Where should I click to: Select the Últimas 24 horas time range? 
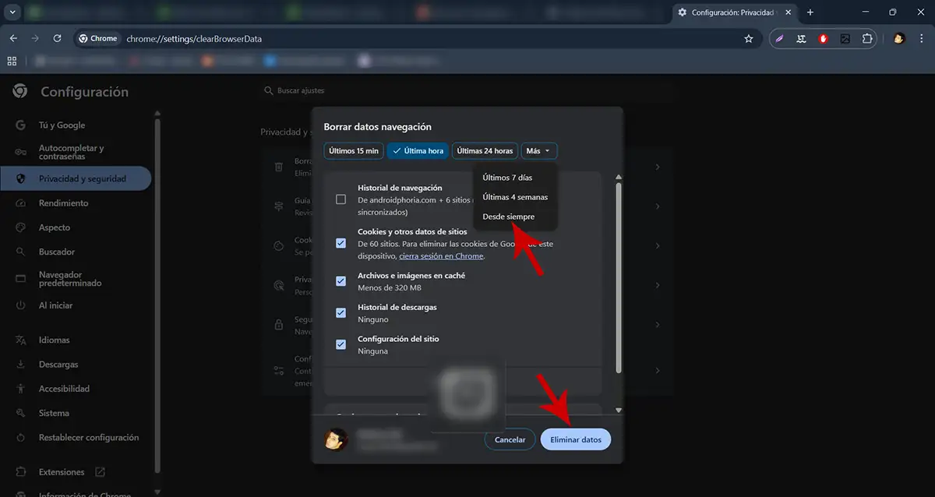[485, 151]
